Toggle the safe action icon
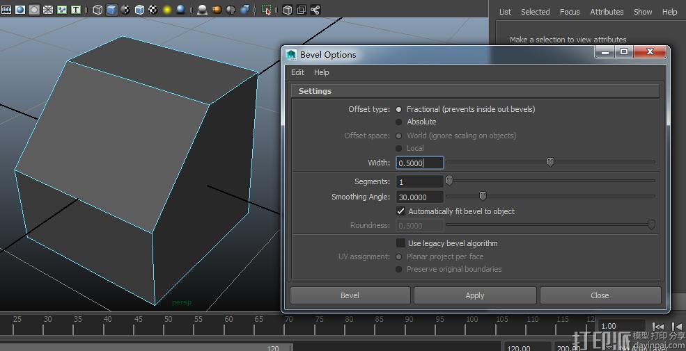The height and width of the screenshot is (351, 686). pyautogui.click(x=62, y=10)
